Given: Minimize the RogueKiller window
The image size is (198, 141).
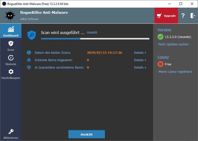Looking at the screenshot, I should tap(169, 4).
